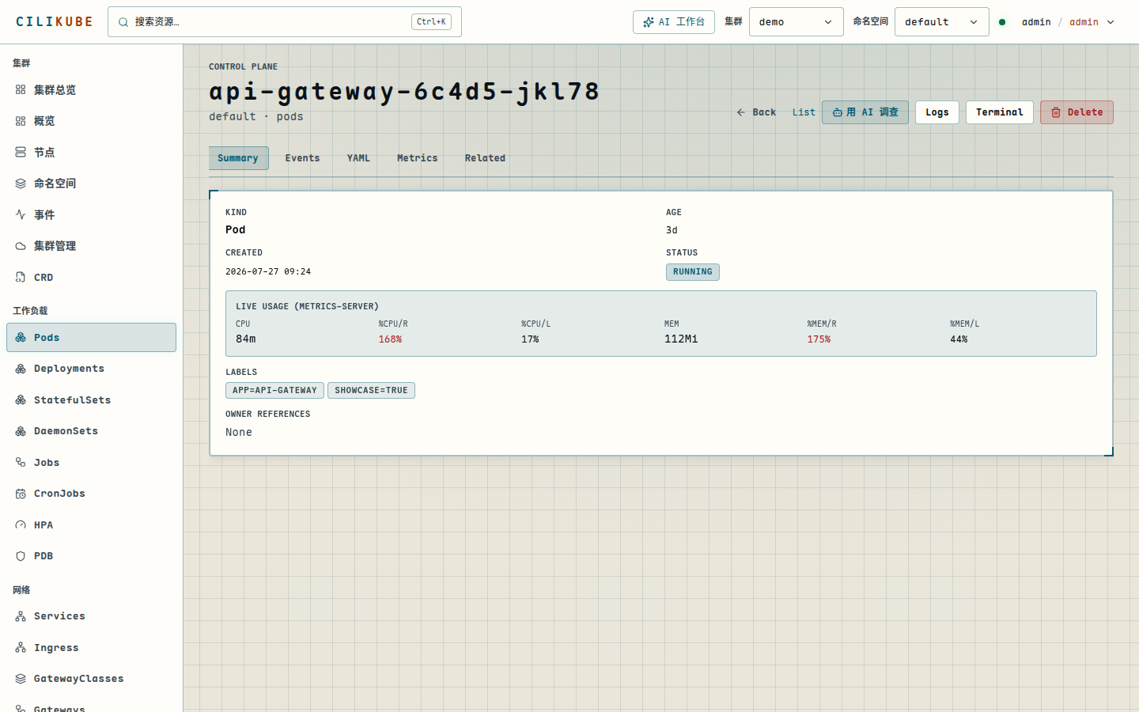Click the SHOWCASE=TRUE label chip
The image size is (1139, 712).
tap(371, 391)
